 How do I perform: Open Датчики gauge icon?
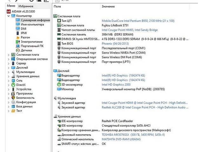pos(18,50)
